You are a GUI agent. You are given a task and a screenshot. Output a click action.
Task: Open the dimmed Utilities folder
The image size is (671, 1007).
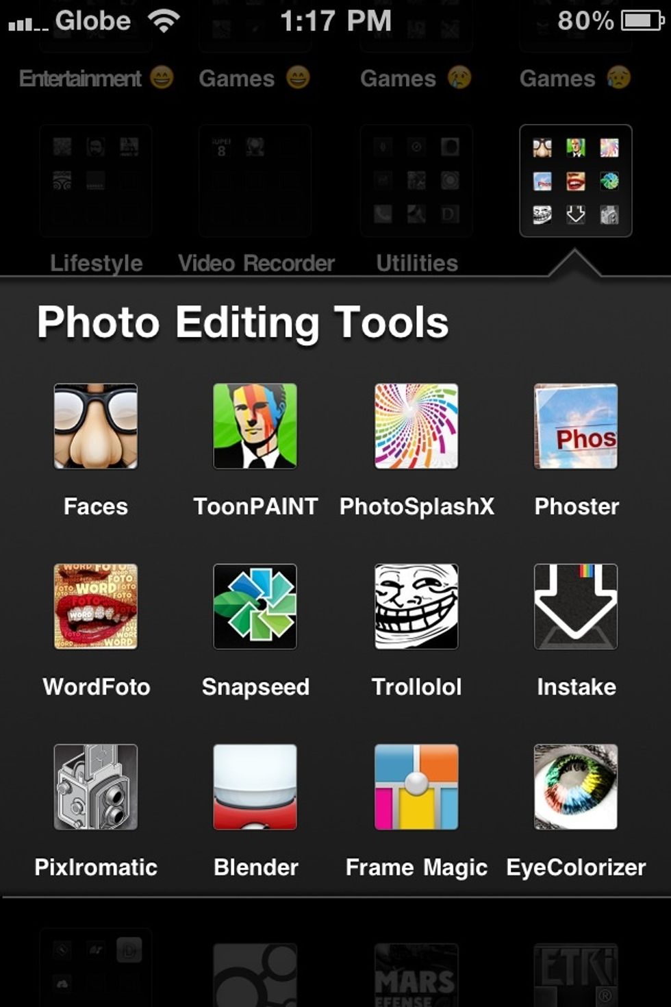[416, 181]
